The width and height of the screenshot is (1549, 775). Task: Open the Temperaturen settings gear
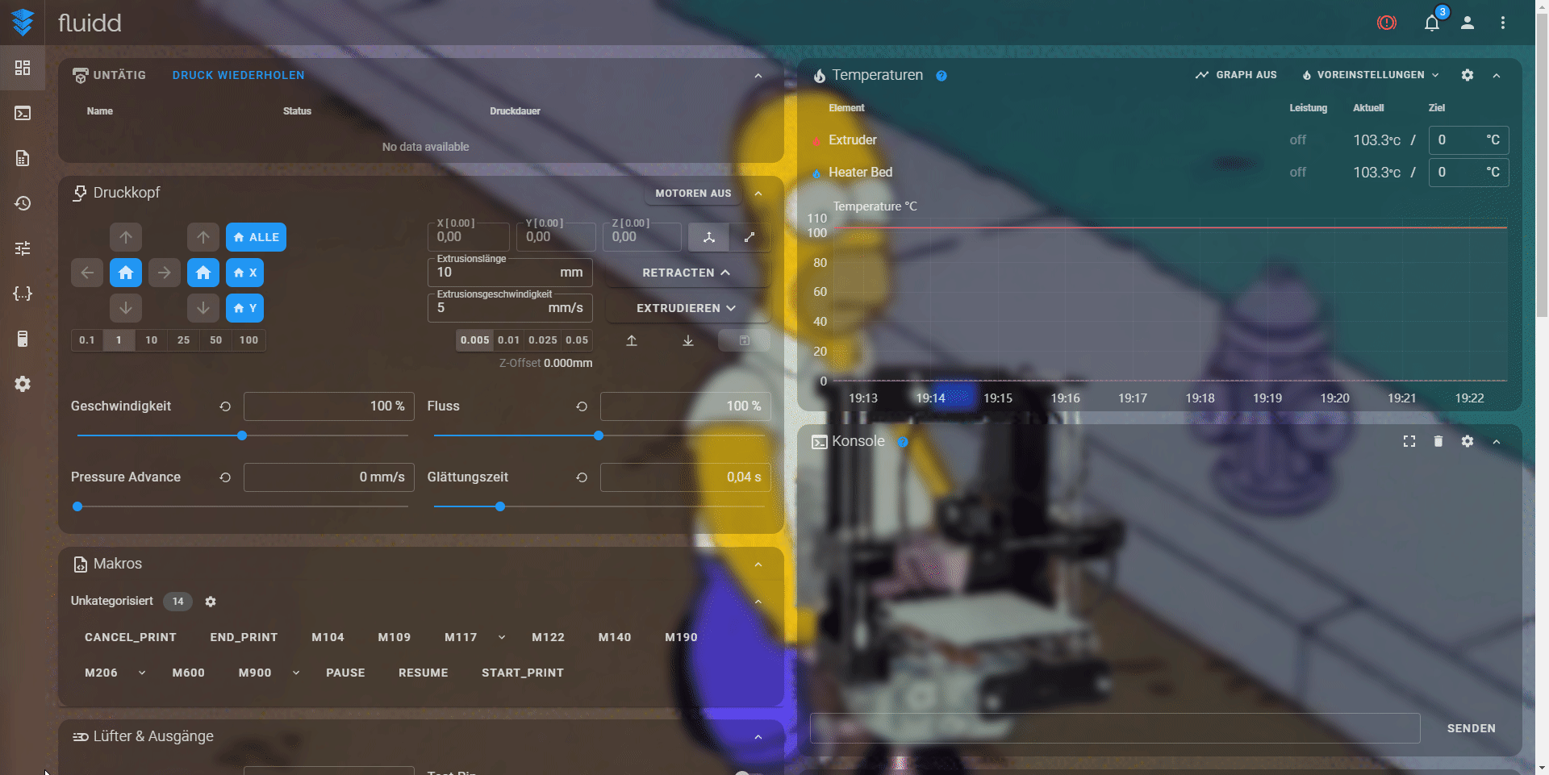pos(1468,75)
